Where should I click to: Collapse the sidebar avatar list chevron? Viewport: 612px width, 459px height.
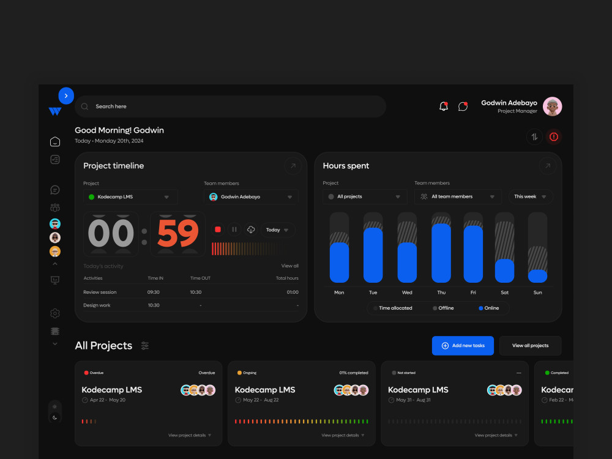pyautogui.click(x=55, y=264)
